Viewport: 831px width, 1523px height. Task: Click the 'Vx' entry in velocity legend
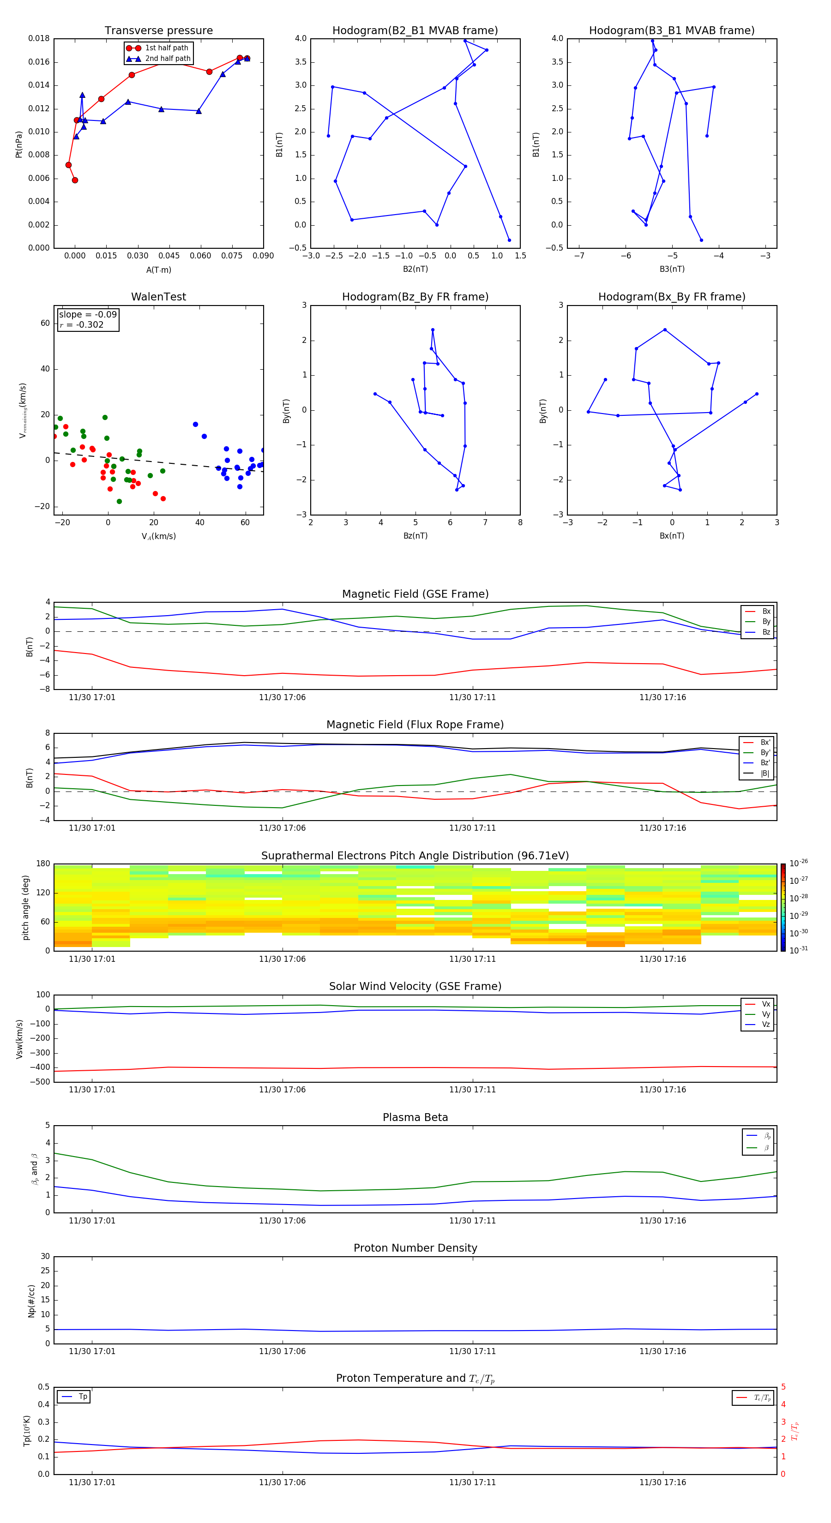(x=758, y=1004)
